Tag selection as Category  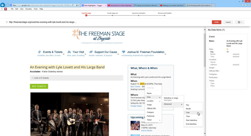click(x=153, y=112)
